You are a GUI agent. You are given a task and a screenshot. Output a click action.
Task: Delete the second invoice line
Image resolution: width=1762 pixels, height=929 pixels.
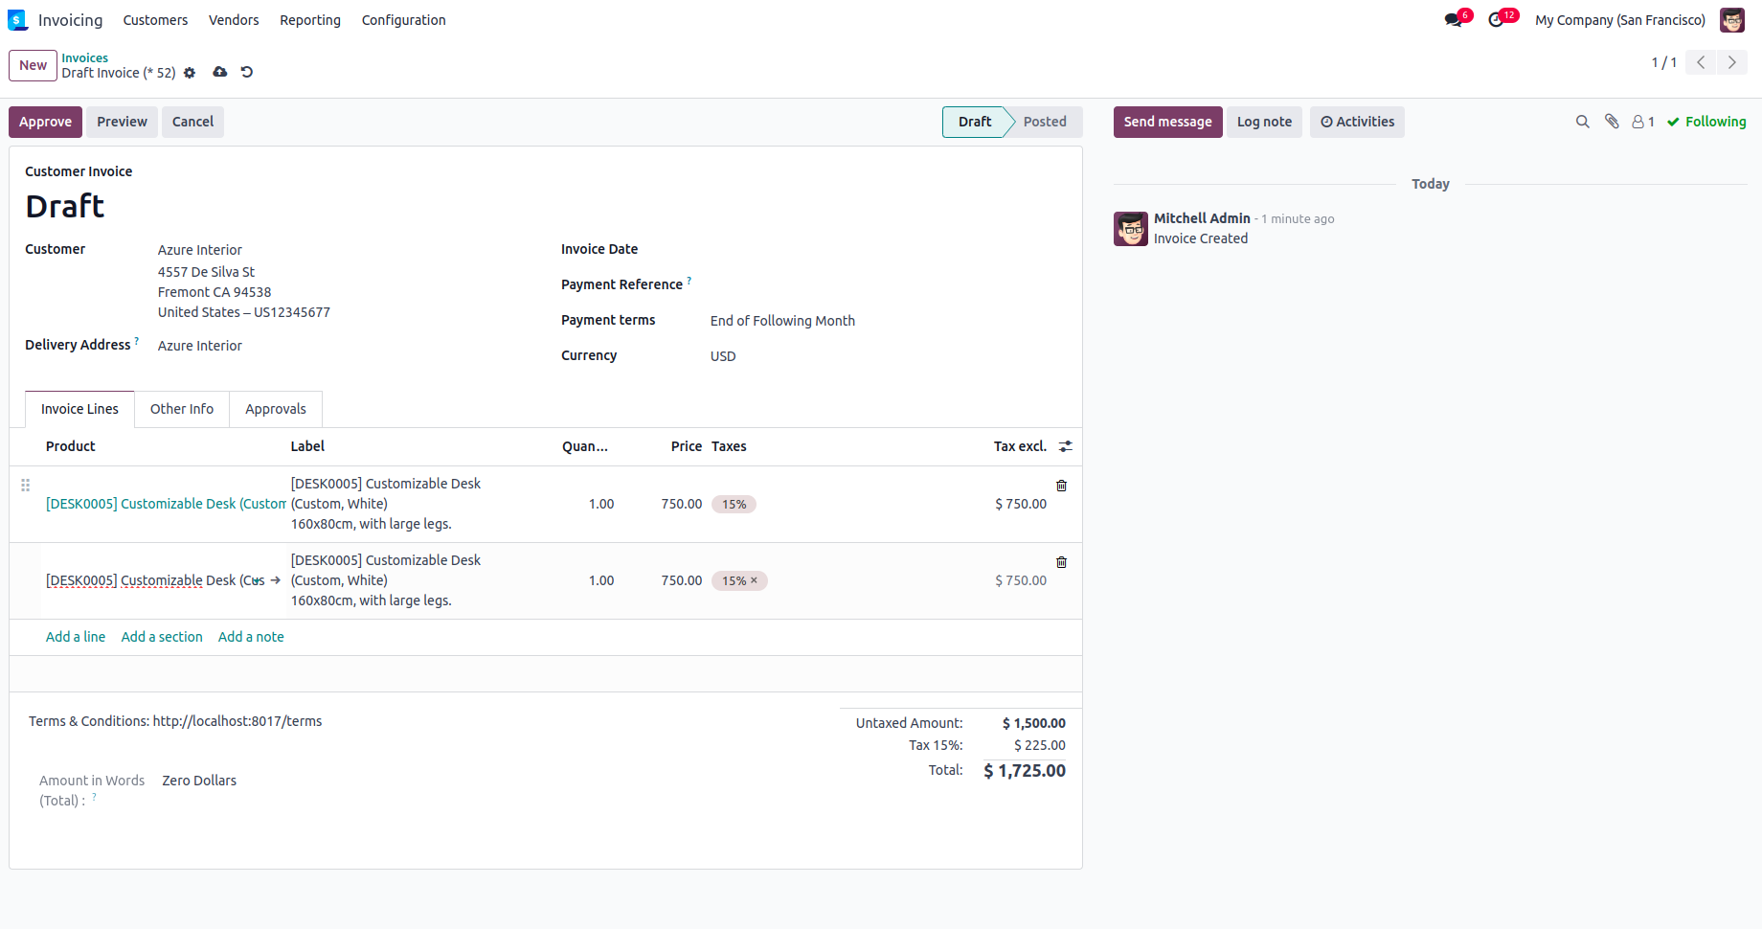(x=1061, y=562)
